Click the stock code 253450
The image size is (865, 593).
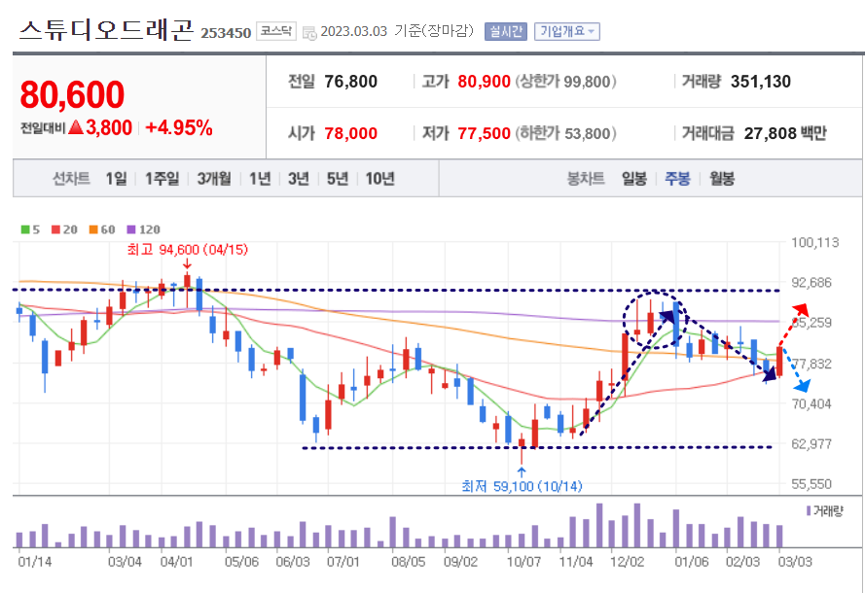[x=226, y=33]
